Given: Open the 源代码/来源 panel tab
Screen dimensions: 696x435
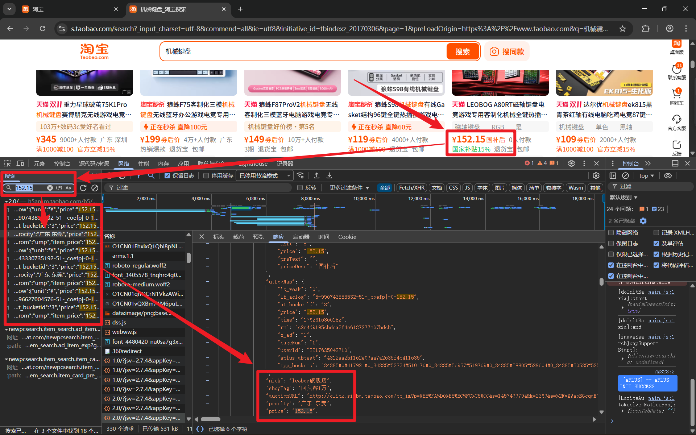Looking at the screenshot, I should point(94,164).
